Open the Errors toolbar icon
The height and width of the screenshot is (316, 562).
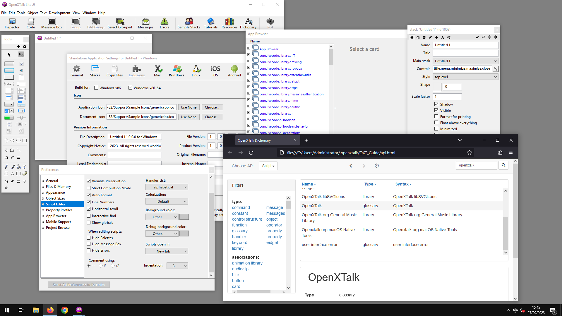165,23
